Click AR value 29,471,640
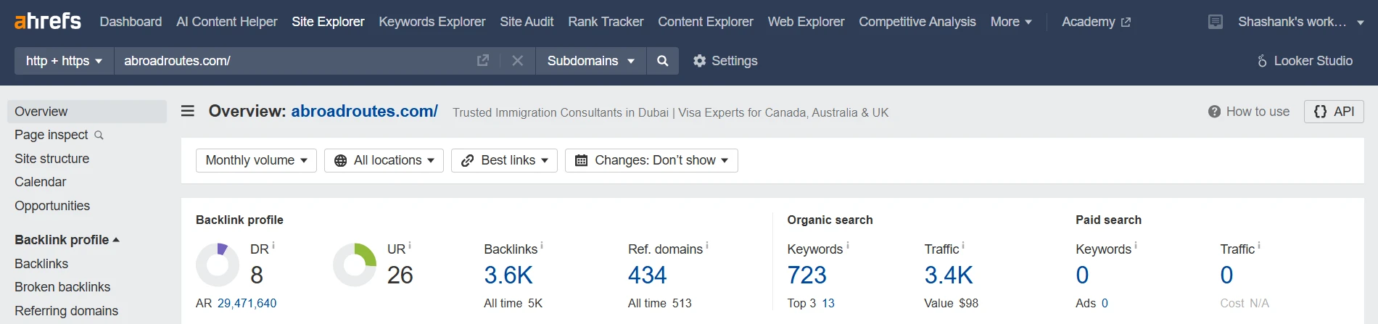 (247, 303)
